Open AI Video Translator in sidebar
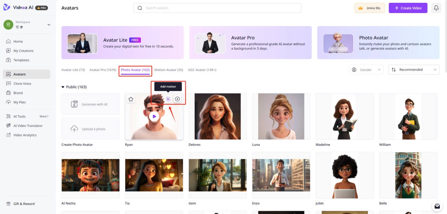 point(28,126)
